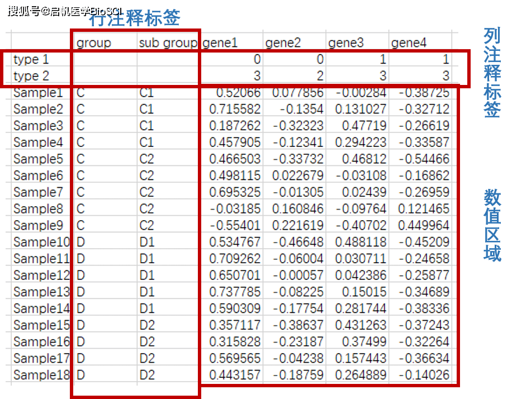Select cell with value 0.590309
Viewport: 512px width, 399px height.
point(235,308)
